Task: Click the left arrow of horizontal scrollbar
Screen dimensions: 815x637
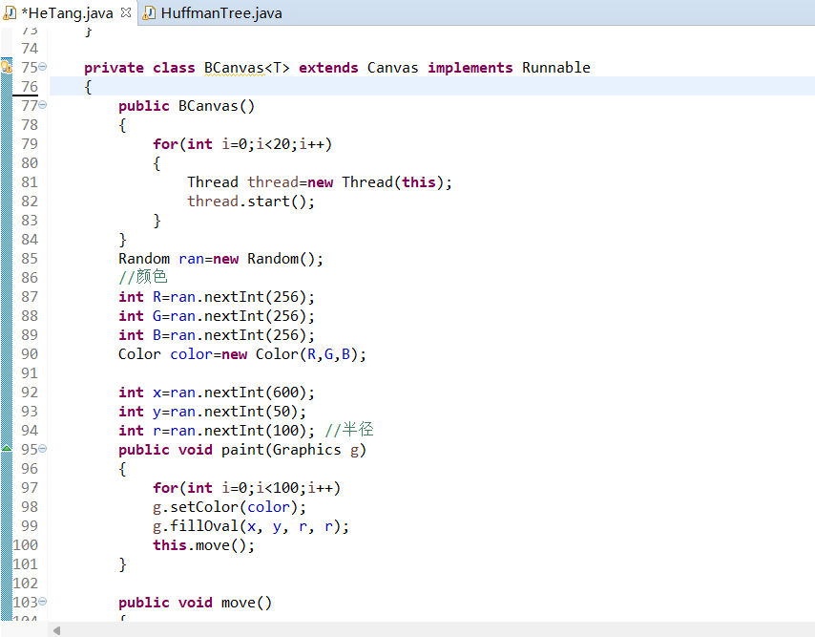Action: click(57, 630)
